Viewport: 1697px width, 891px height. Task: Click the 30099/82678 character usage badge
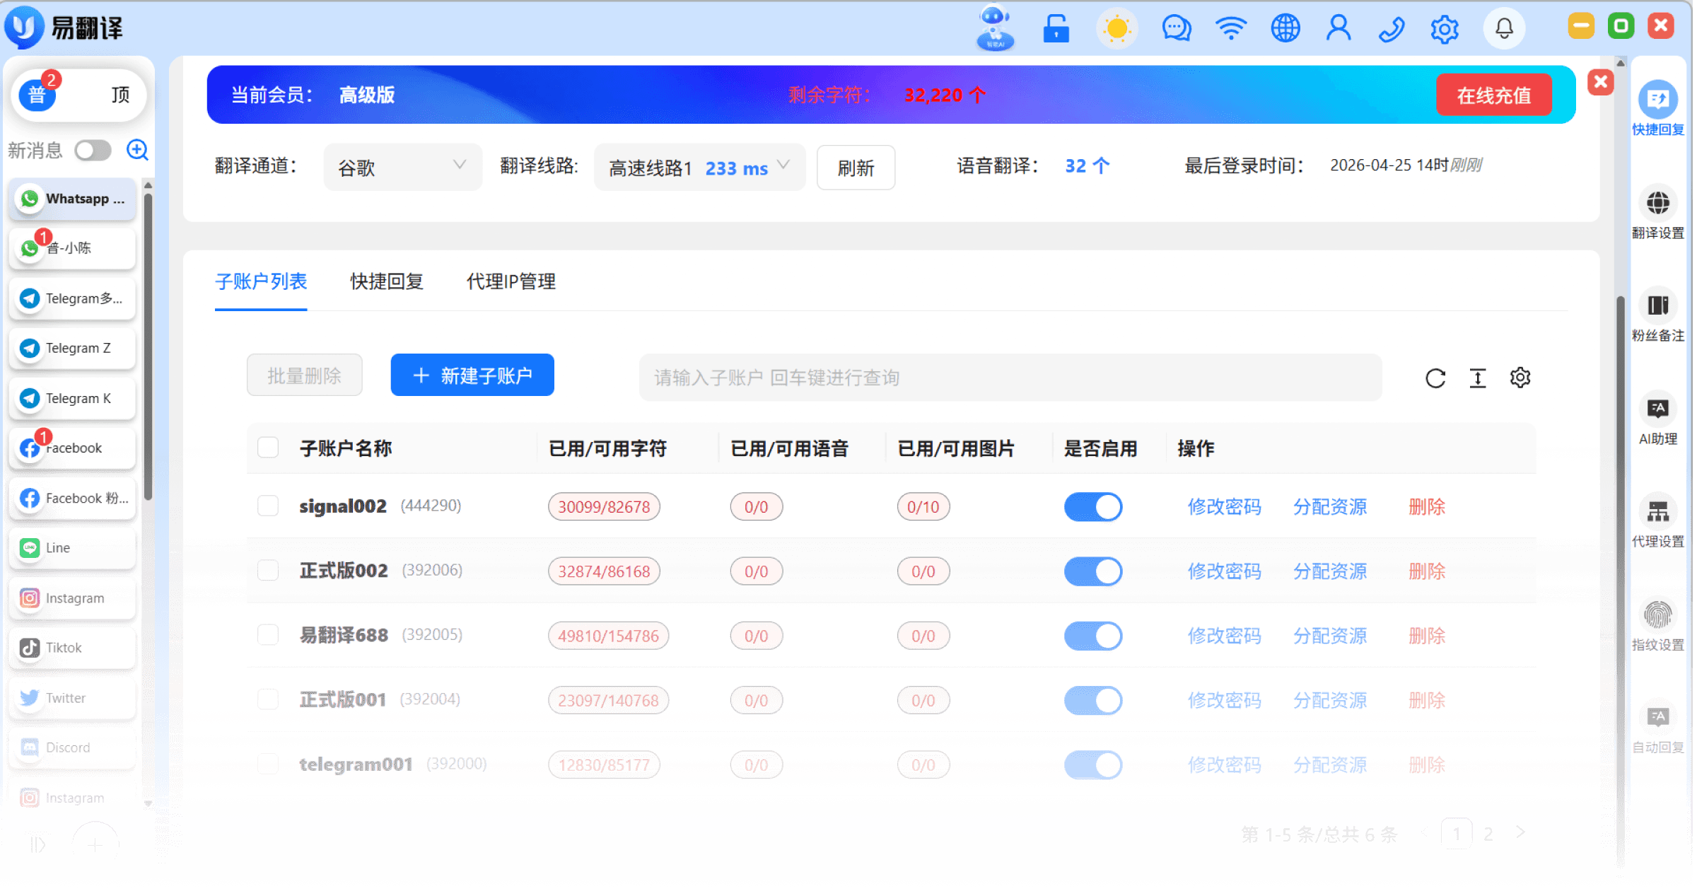coord(604,507)
